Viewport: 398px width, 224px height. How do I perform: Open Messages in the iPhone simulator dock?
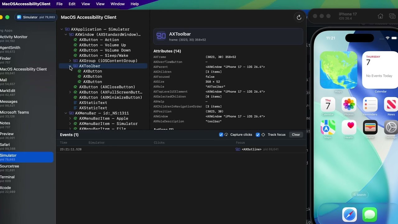point(370,215)
